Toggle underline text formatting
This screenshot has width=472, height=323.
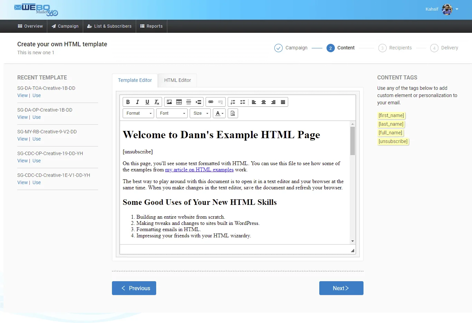(x=147, y=102)
